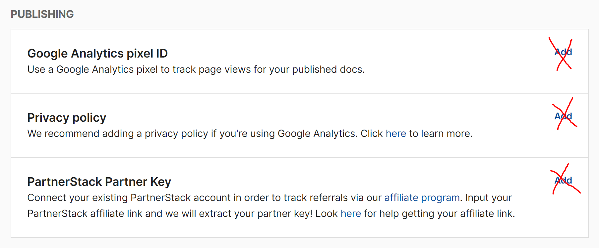Viewport: 599px width, 248px height.
Task: Add a privacy policy
Action: pos(563,116)
